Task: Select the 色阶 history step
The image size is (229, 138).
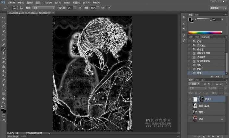Action: pos(199,69)
